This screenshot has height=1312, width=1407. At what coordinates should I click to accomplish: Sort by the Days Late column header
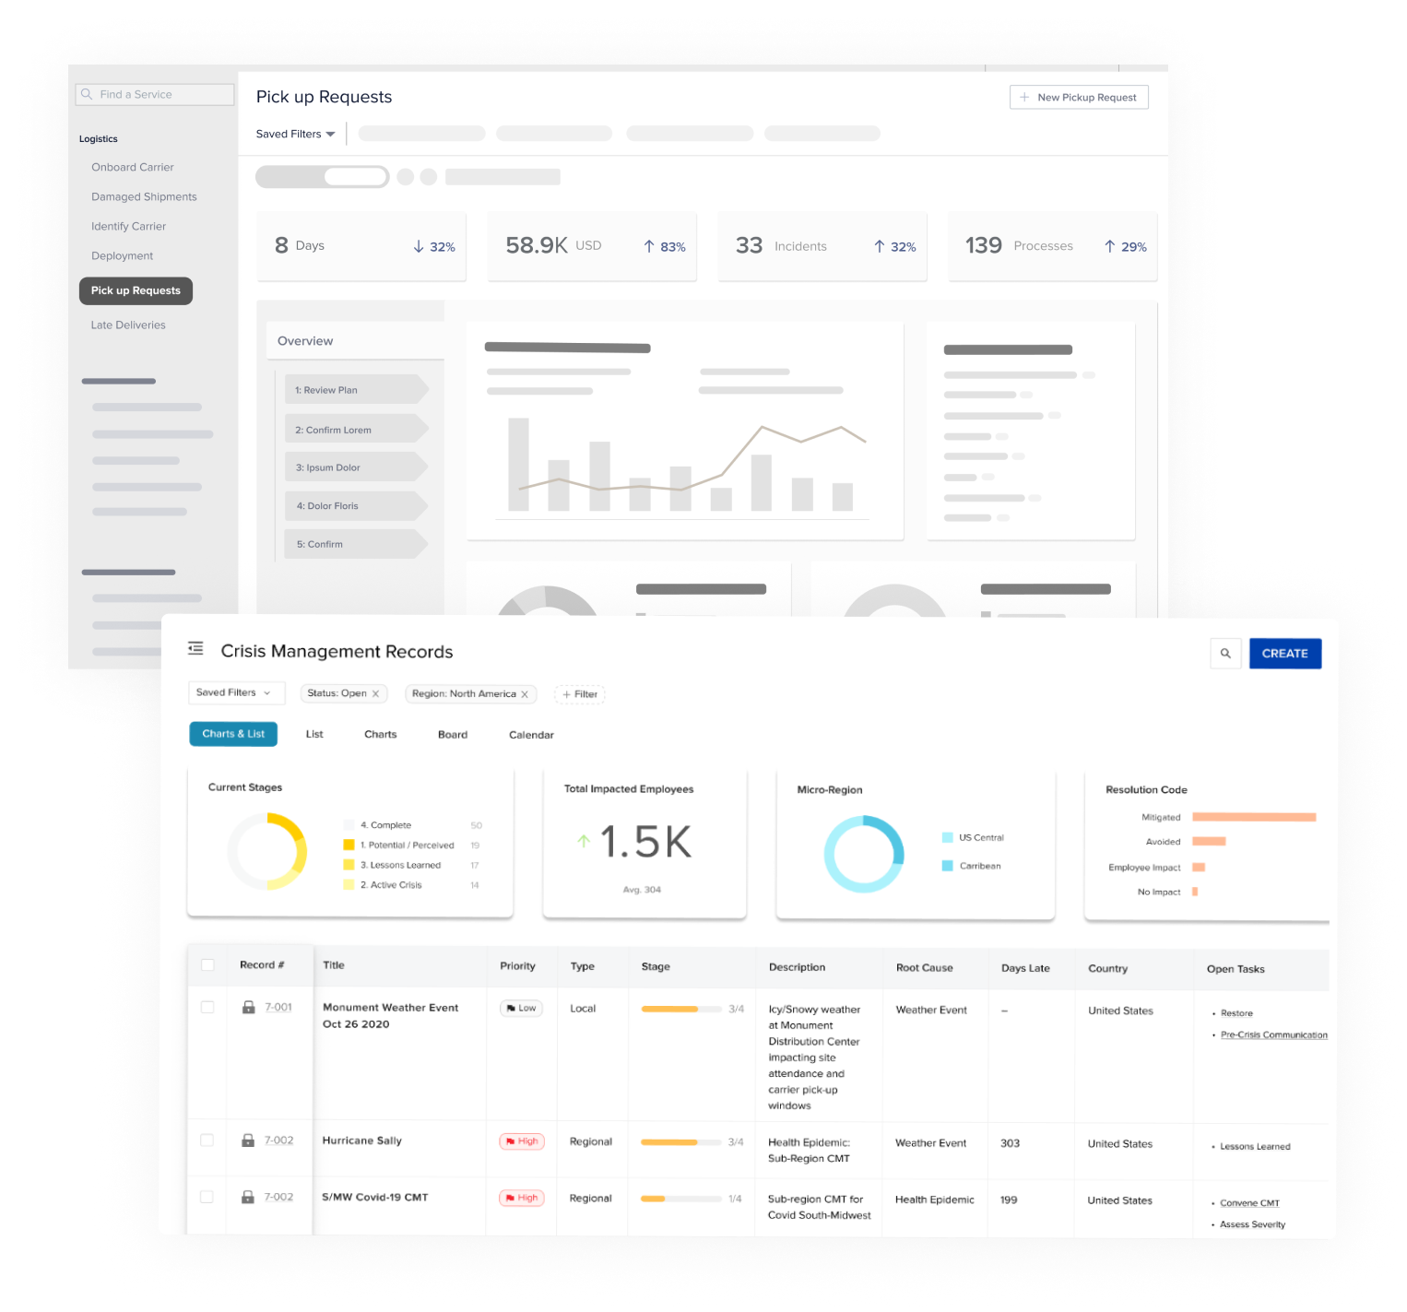coord(1025,968)
